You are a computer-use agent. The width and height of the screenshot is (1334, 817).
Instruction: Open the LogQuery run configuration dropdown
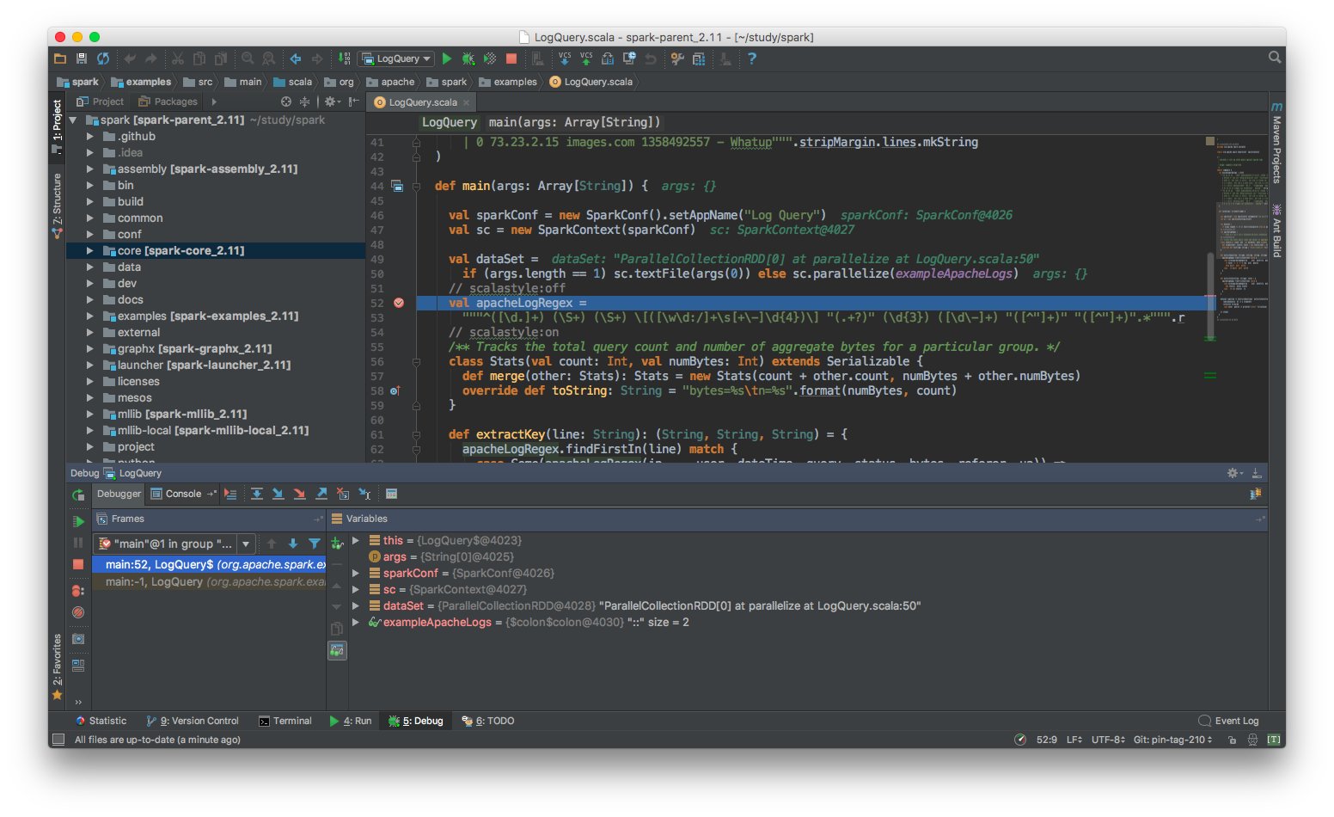click(x=396, y=58)
